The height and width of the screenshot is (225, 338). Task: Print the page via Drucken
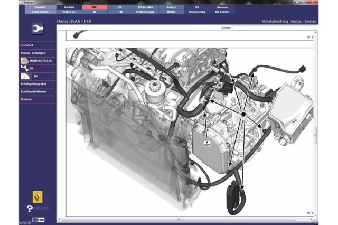26,99
